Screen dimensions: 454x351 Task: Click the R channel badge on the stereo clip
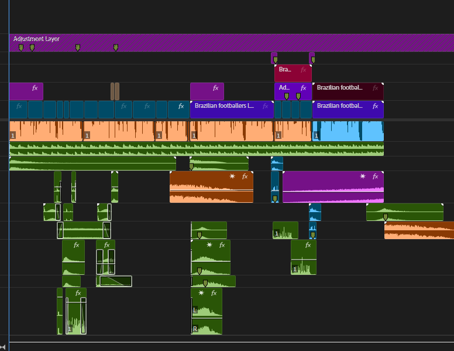click(x=195, y=329)
